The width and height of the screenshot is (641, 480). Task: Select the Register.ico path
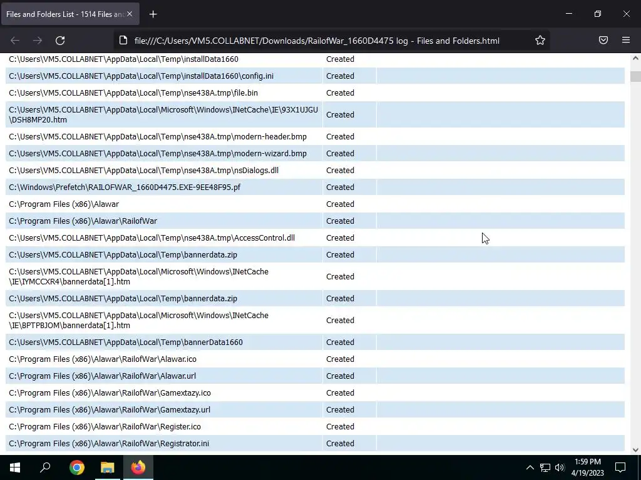[105, 427]
